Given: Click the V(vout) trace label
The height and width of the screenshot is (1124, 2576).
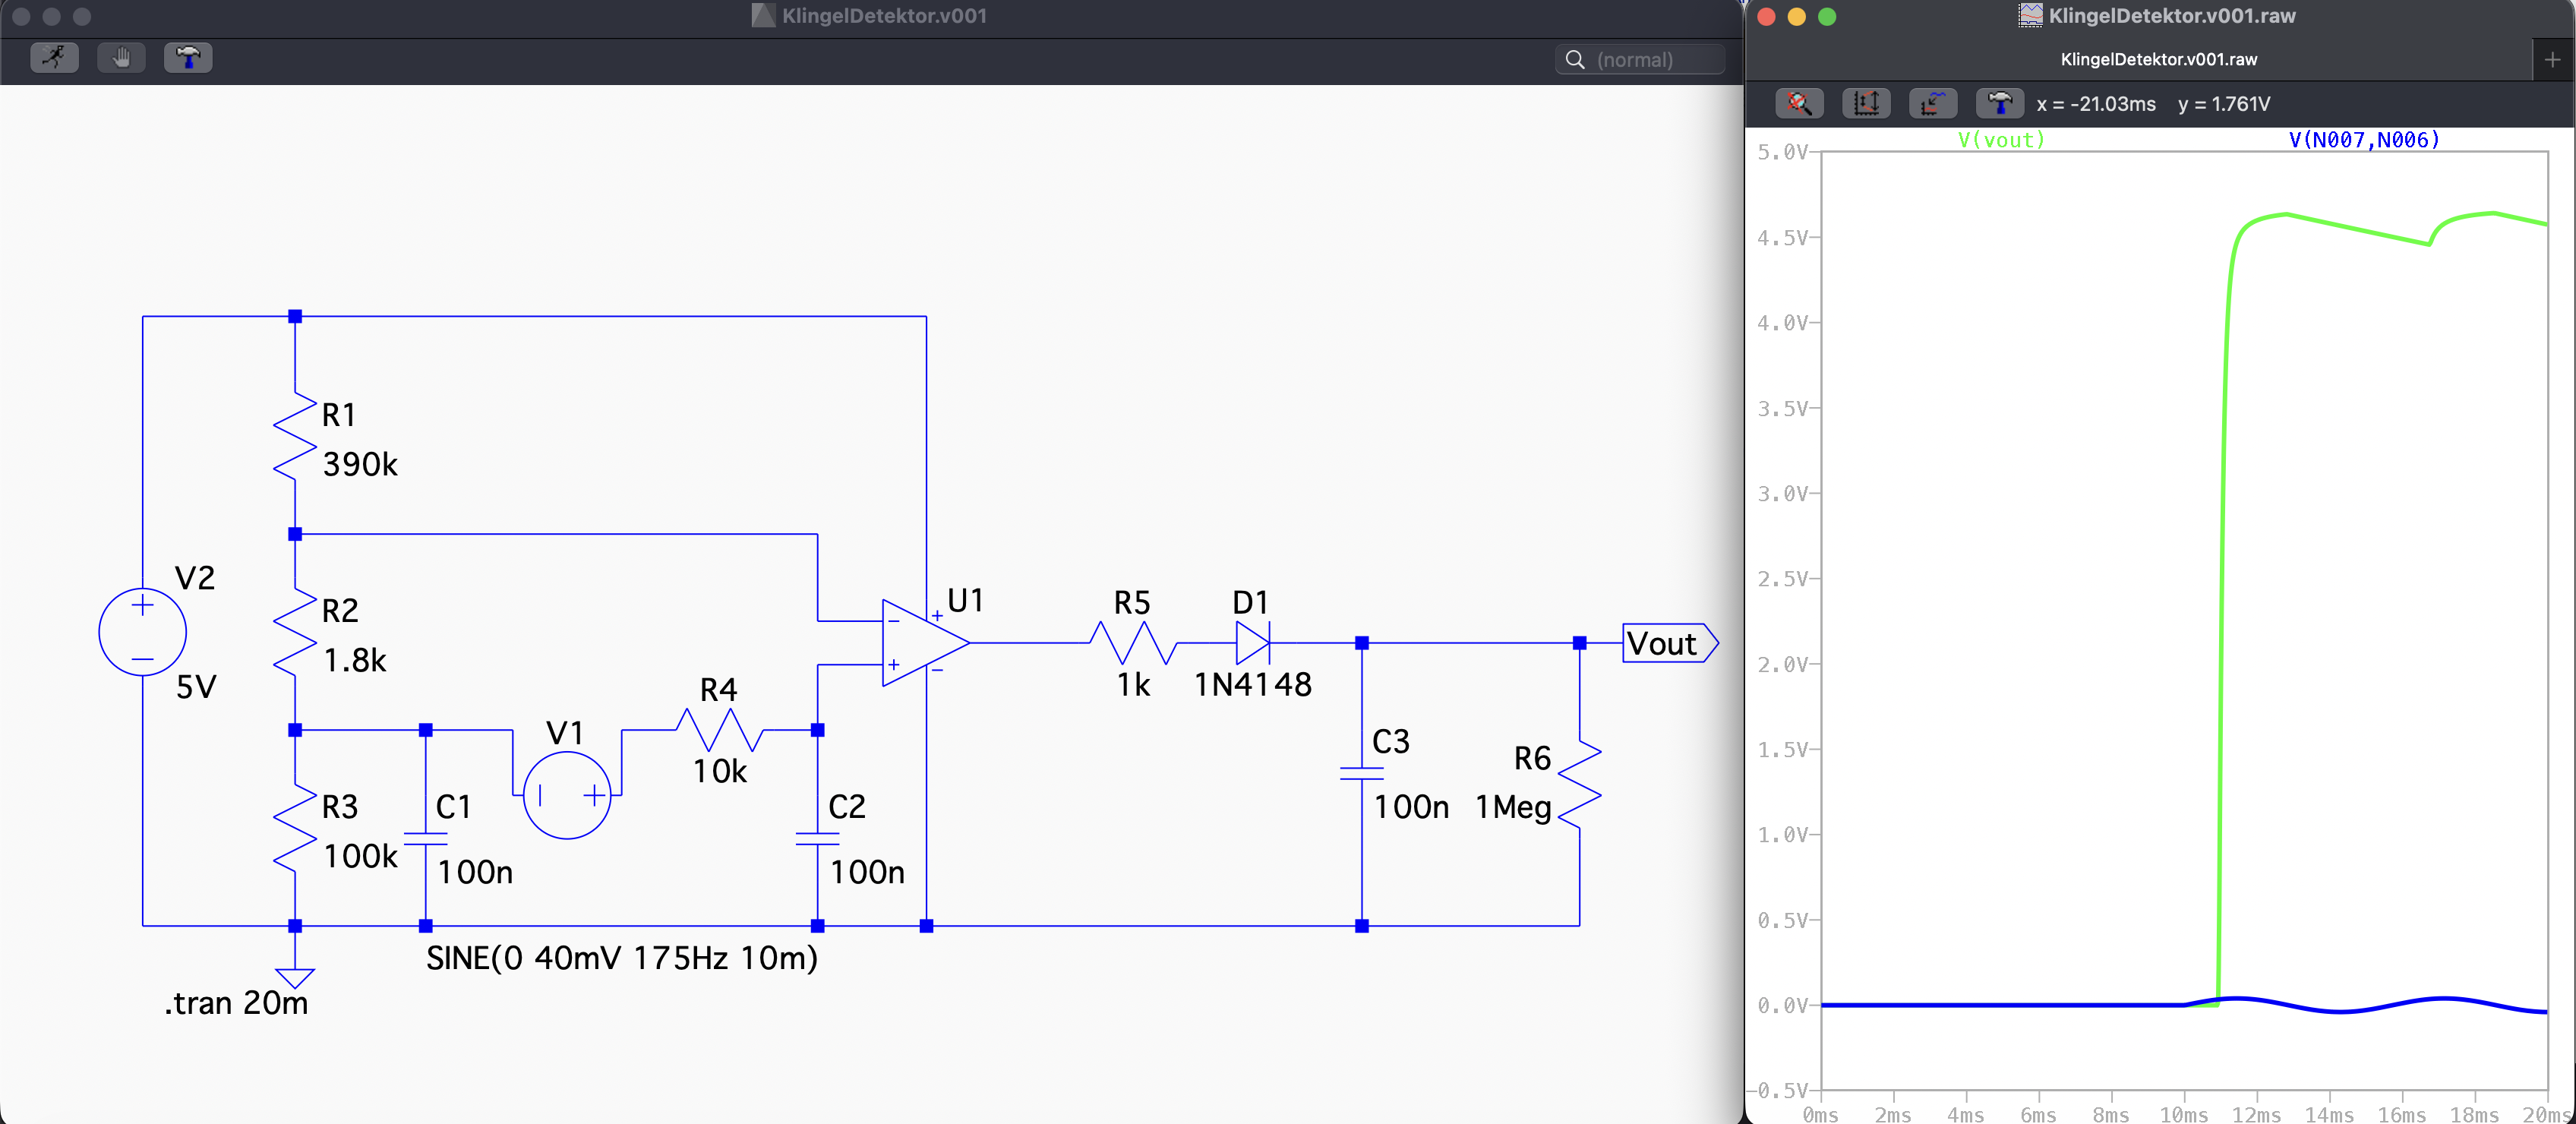Looking at the screenshot, I should (2001, 140).
